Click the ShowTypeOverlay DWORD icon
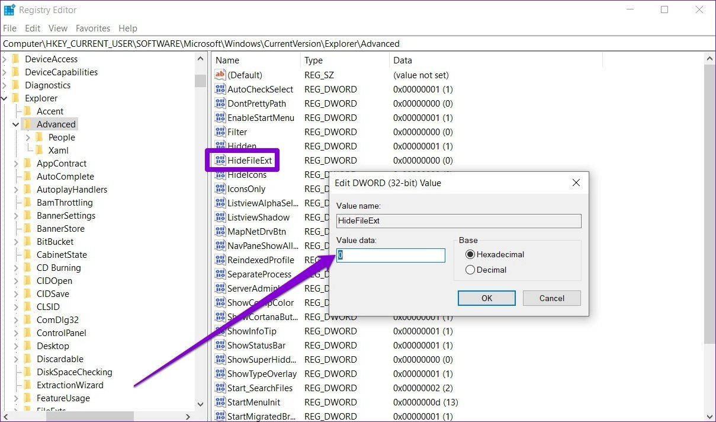This screenshot has height=422, width=716. coord(220,374)
